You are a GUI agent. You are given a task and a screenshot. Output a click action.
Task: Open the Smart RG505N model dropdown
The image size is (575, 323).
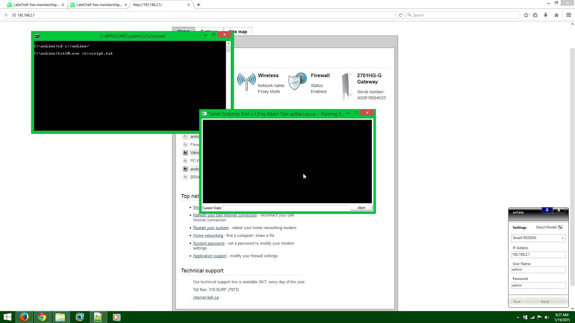[538, 238]
